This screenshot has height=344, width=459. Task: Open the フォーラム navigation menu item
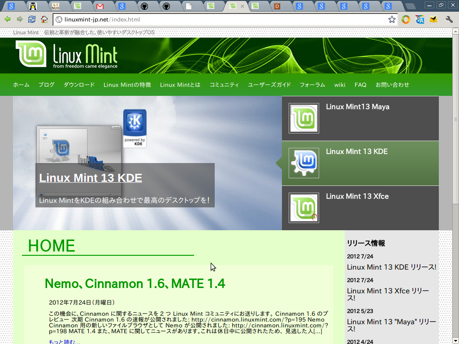click(312, 85)
